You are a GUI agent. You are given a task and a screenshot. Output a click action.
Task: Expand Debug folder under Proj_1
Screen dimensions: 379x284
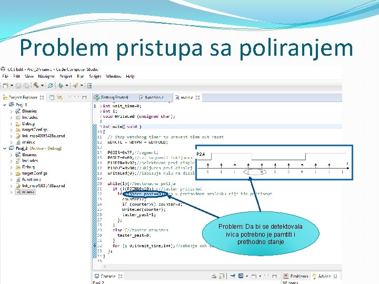[x=11, y=124]
